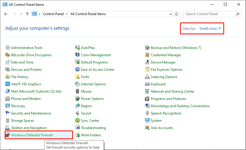Click the Administrative Tools icon
246x150 pixels.
(x=8, y=47)
